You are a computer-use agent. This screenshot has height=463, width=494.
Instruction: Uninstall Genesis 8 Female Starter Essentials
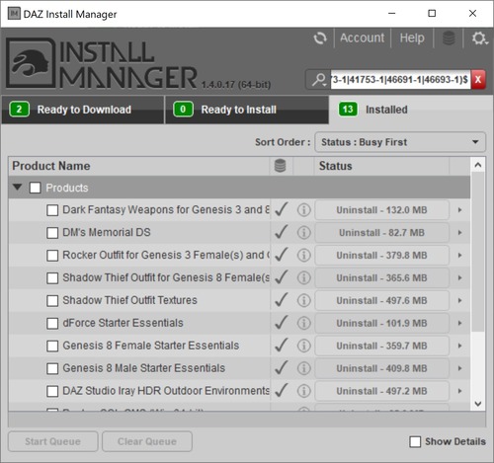point(381,346)
